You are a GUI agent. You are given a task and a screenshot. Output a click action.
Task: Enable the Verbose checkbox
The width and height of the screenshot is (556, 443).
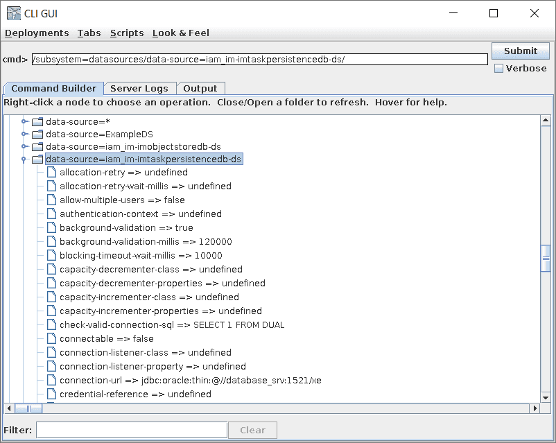[x=498, y=69]
